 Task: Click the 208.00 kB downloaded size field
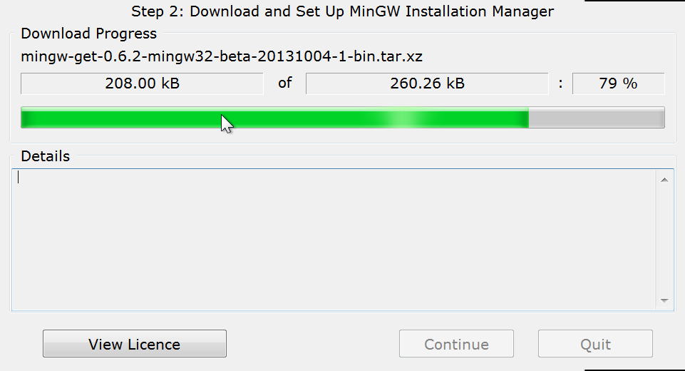click(x=142, y=83)
